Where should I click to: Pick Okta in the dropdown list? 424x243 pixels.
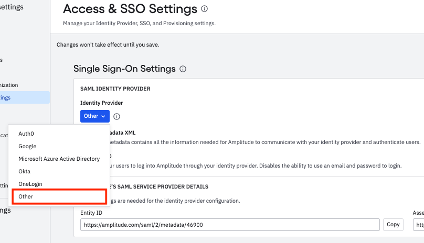[x=25, y=171]
